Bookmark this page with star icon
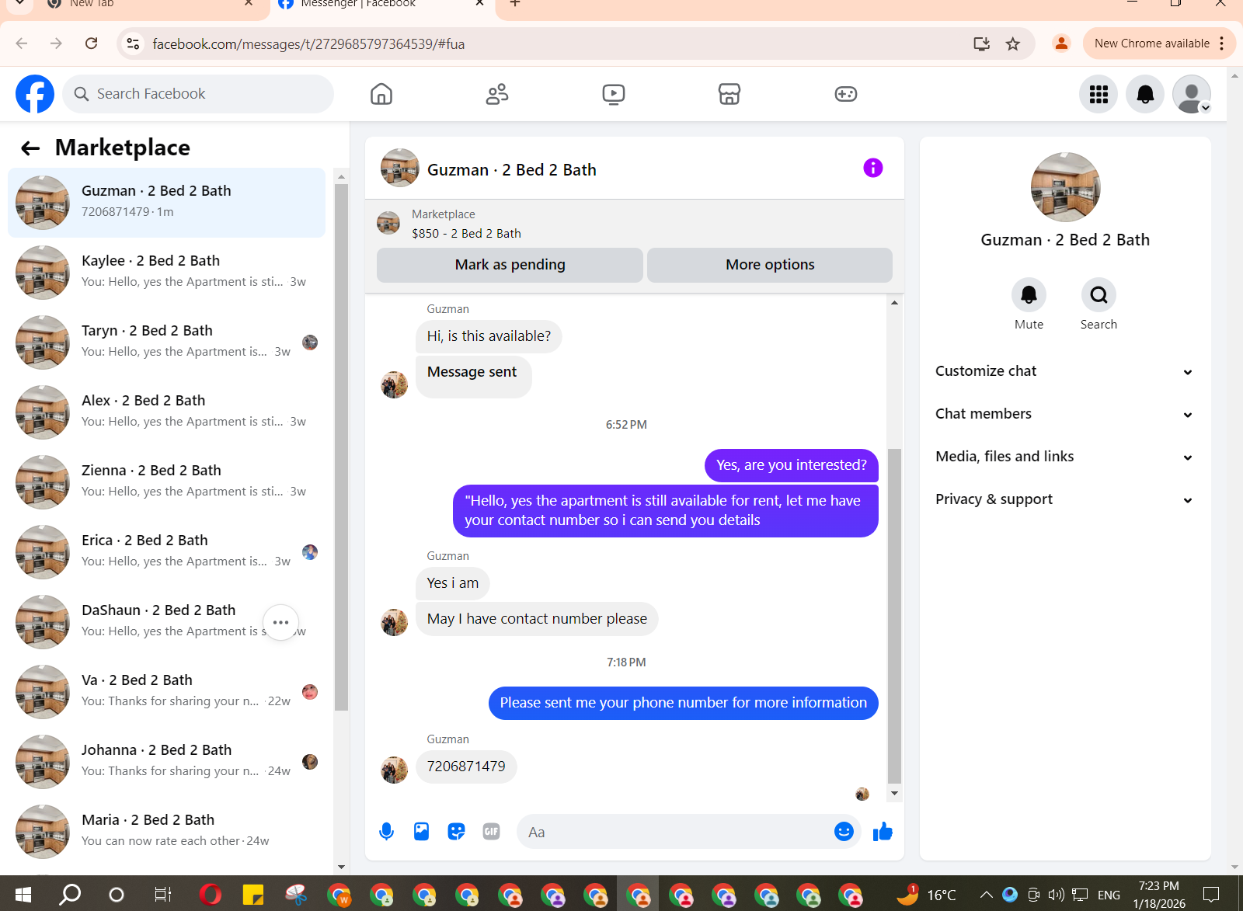1243x911 pixels. tap(1012, 44)
